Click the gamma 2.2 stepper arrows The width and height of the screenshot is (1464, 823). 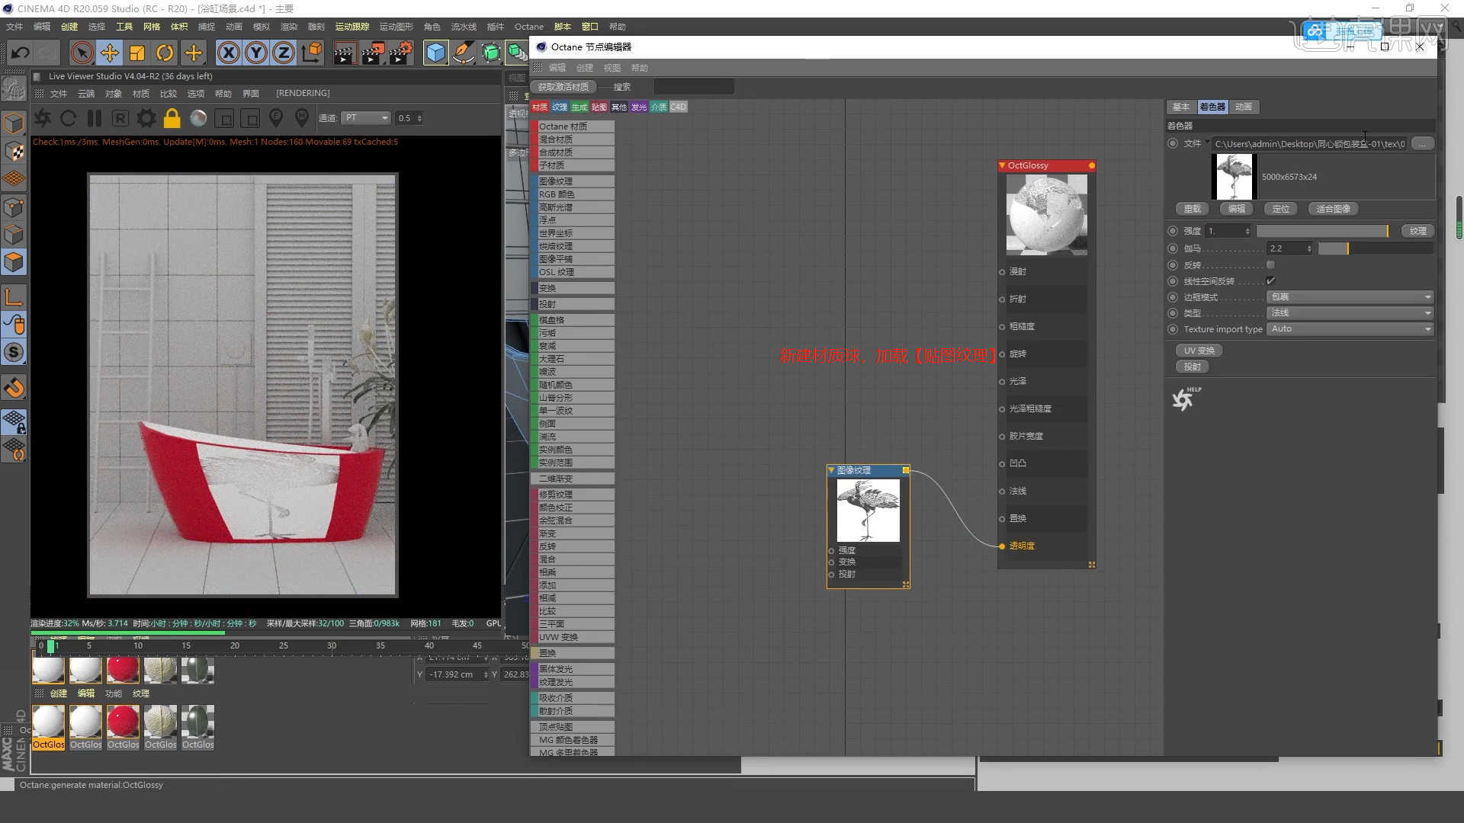[1309, 248]
